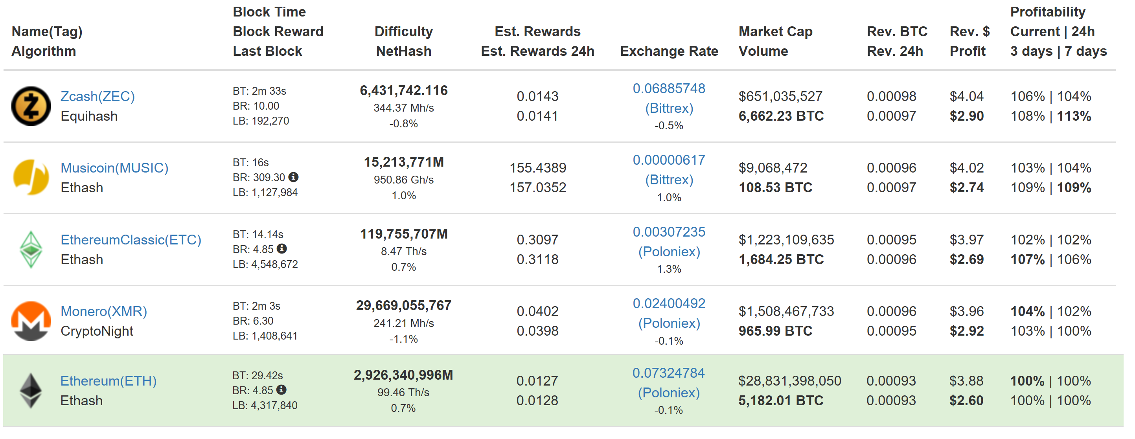Click Musicoin profit value $2.74

[967, 188]
